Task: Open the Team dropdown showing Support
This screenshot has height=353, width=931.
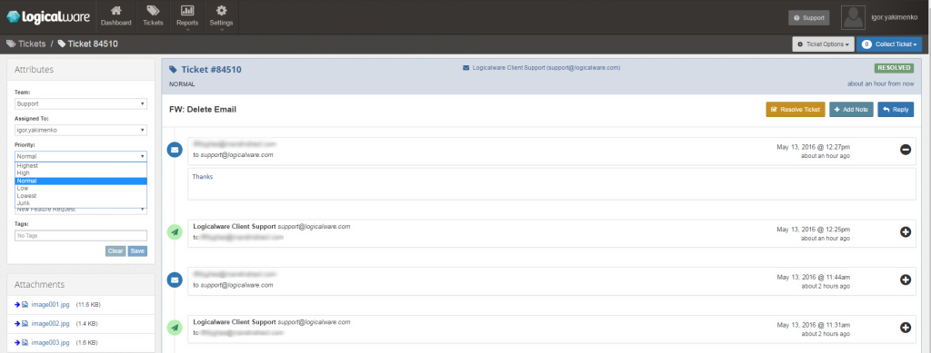Action: coord(81,103)
